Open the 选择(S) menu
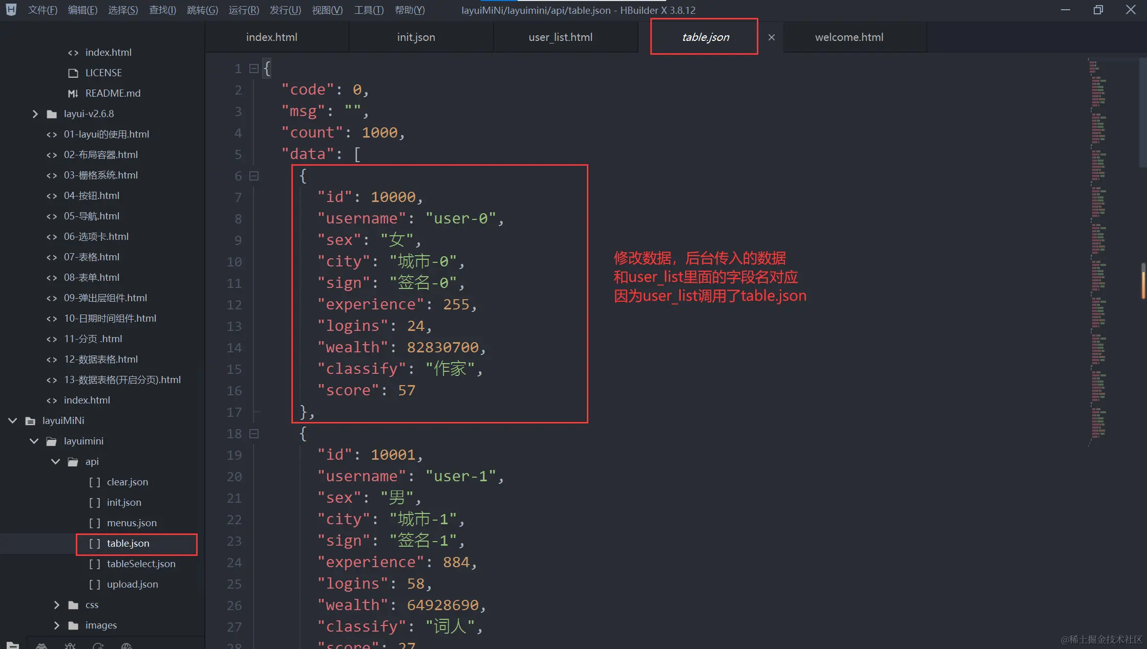 tap(123, 10)
